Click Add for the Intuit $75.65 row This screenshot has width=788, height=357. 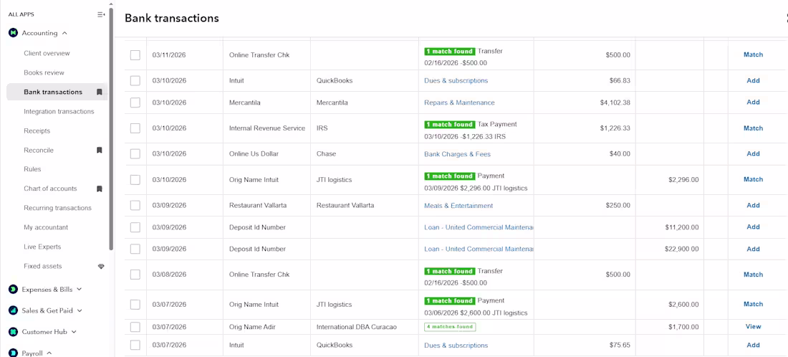tap(753, 345)
